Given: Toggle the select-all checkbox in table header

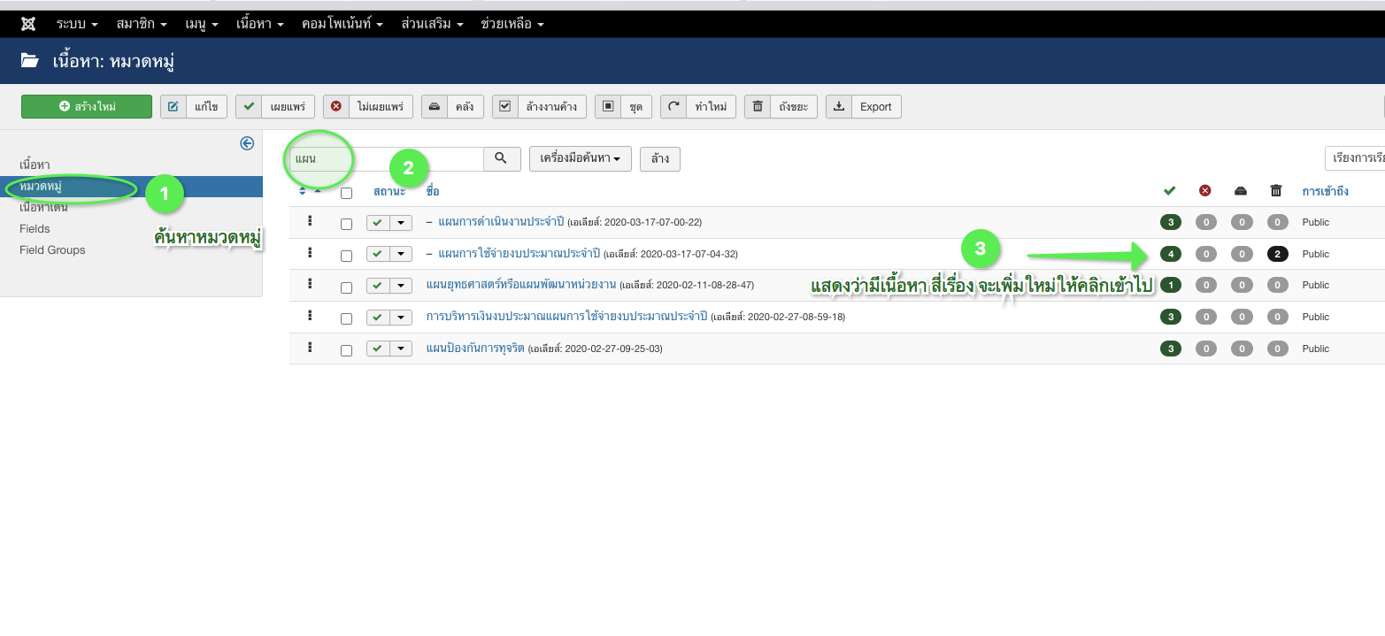Looking at the screenshot, I should (x=346, y=193).
